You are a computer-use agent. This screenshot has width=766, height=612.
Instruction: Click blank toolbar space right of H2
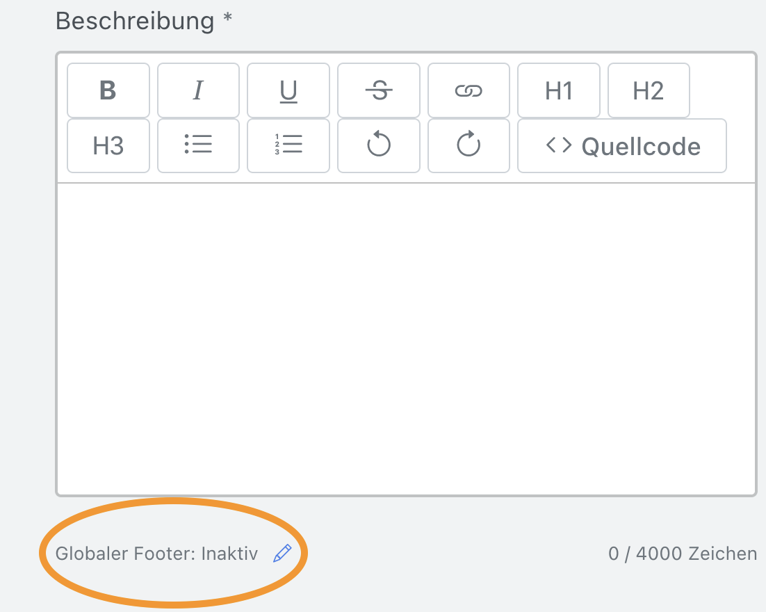(x=722, y=90)
